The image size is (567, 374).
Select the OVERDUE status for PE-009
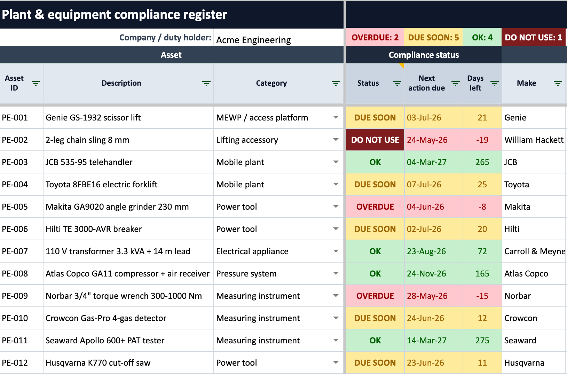375,296
